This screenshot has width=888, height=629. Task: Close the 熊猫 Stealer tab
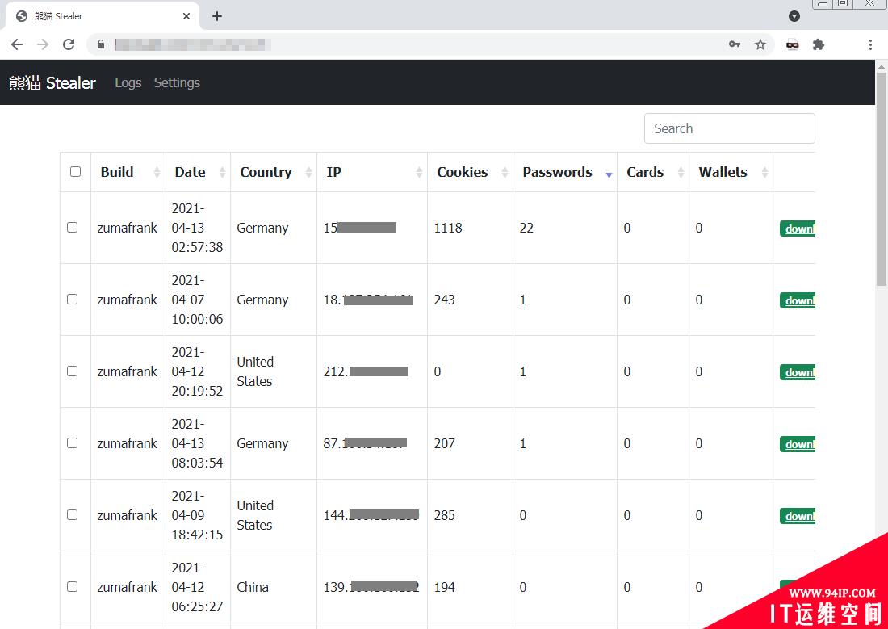(x=186, y=16)
